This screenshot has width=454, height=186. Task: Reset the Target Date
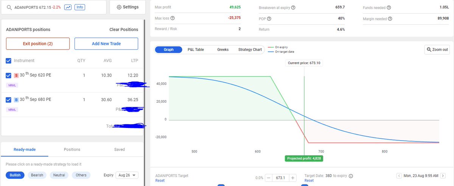(309, 181)
